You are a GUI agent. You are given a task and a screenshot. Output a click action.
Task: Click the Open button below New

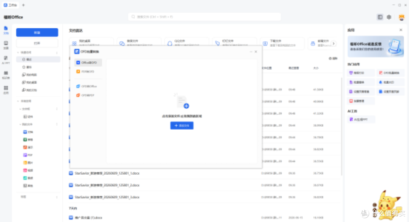[x=37, y=43]
